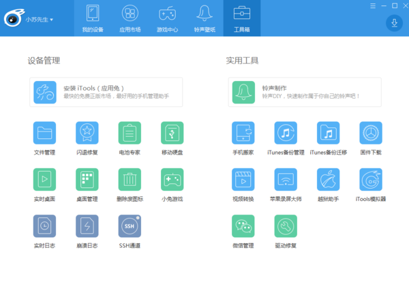Image resolution: width=409 pixels, height=282 pixels.
Task: Open the SSH通道 tunnel tool
Action: coord(130,226)
